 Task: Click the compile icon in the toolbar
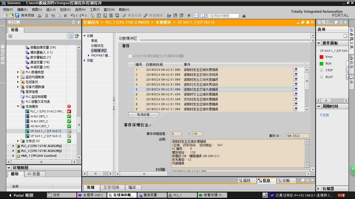[x=93, y=16]
